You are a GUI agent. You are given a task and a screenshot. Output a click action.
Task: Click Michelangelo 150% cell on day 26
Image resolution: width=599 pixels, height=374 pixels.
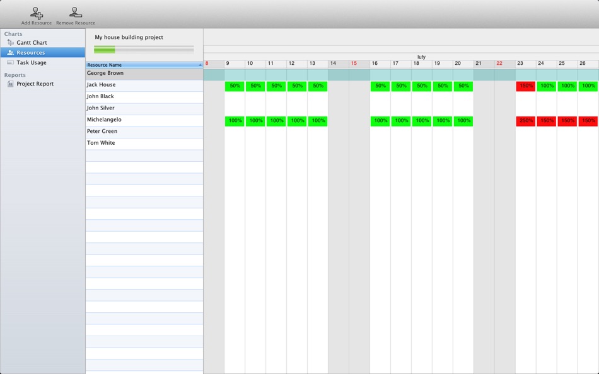(x=588, y=121)
